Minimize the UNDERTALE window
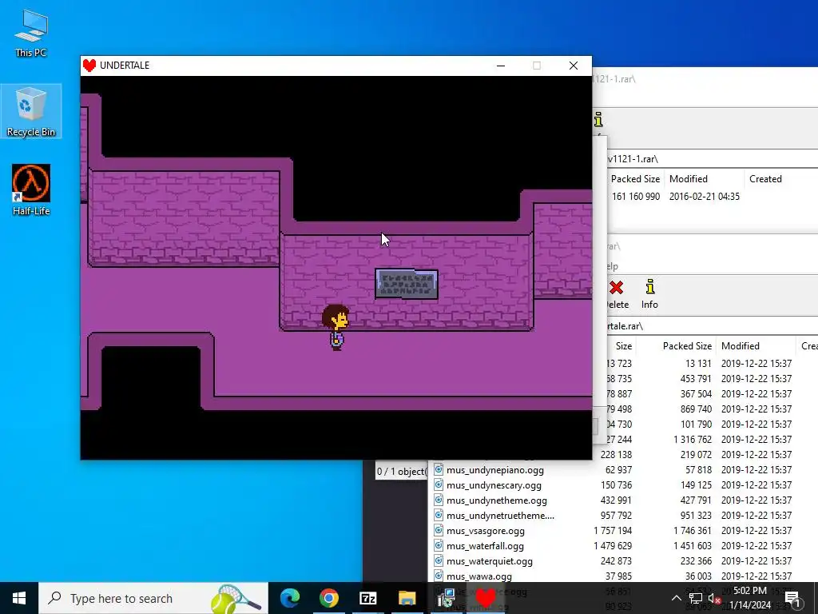 [x=501, y=66]
